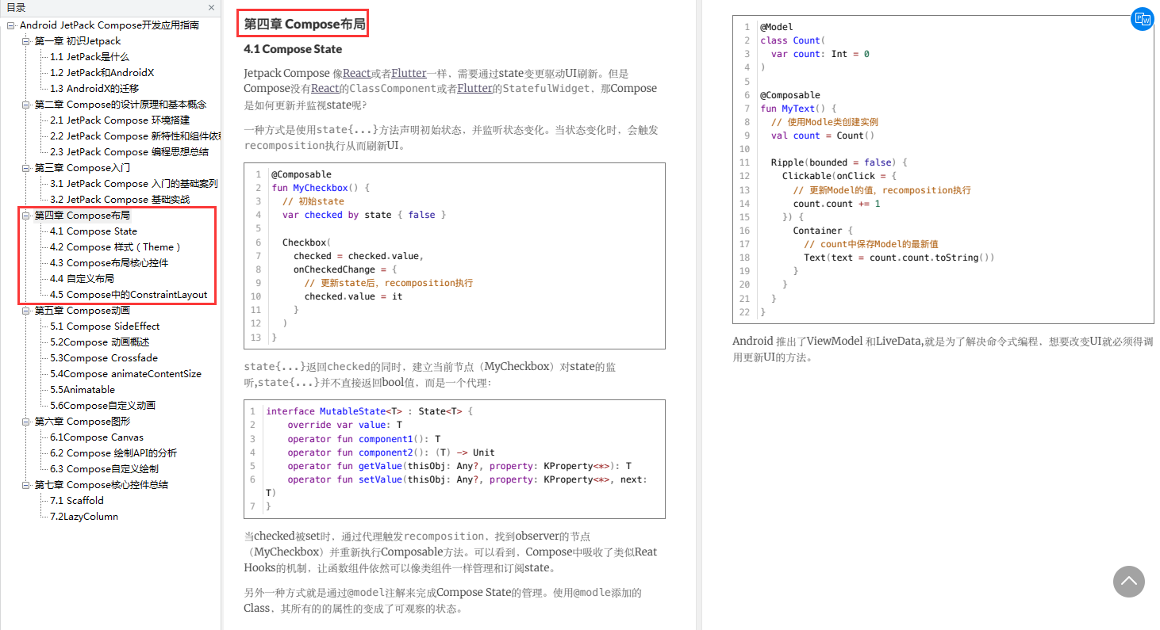1160x630 pixels.
Task: Open 7.2LazyColumn entry
Action: click(84, 517)
